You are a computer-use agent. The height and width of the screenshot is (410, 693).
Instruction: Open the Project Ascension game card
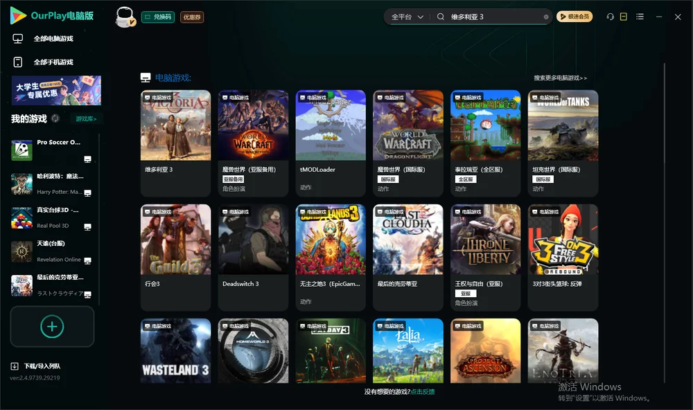pyautogui.click(x=485, y=351)
